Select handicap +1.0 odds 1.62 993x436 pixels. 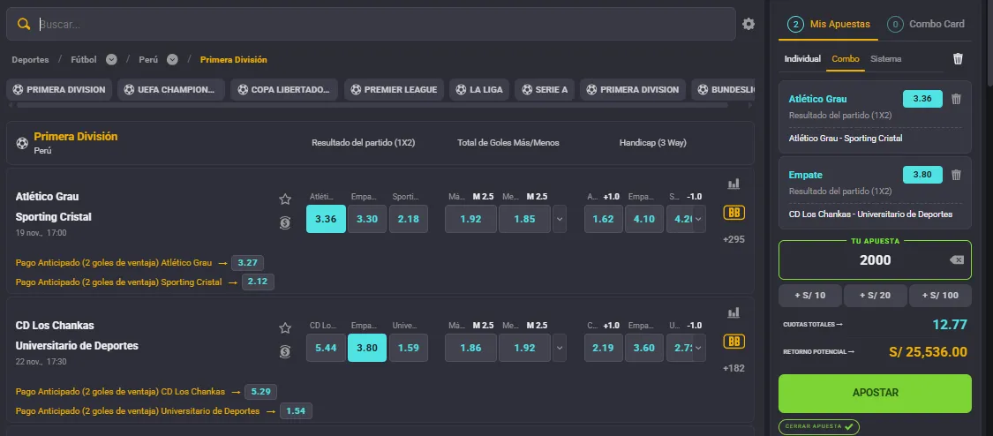pos(604,219)
